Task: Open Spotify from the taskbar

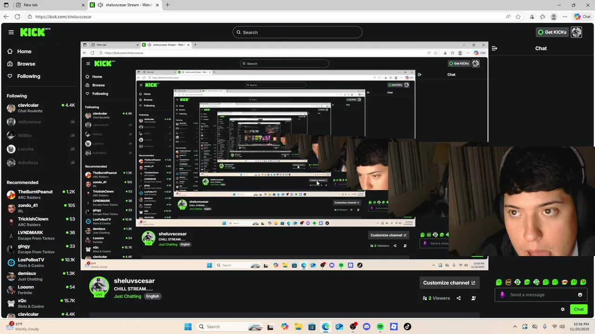Action: tap(380, 327)
